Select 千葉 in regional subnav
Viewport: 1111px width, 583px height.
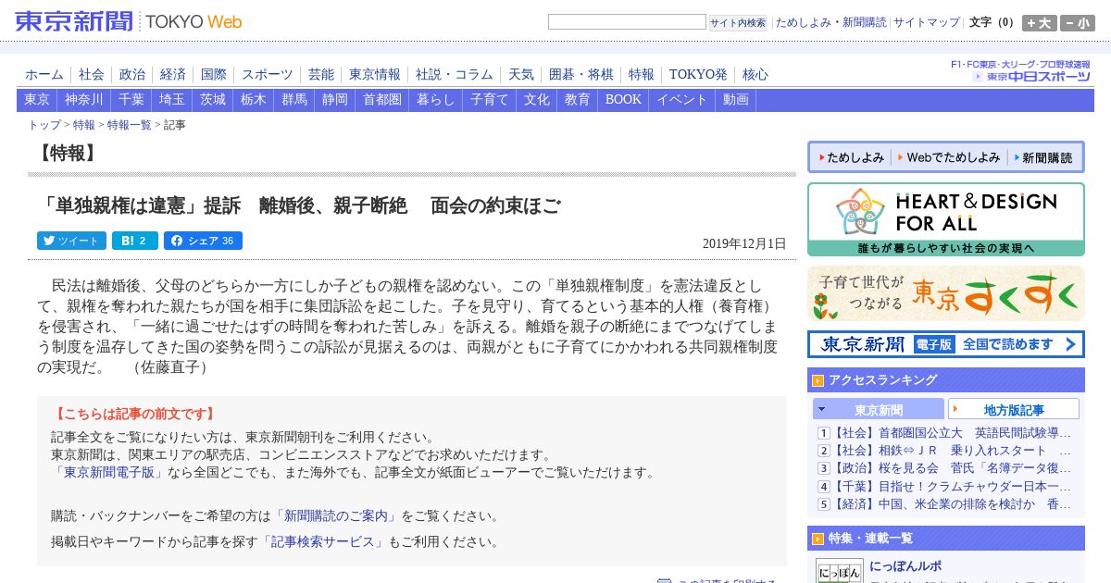[131, 100]
